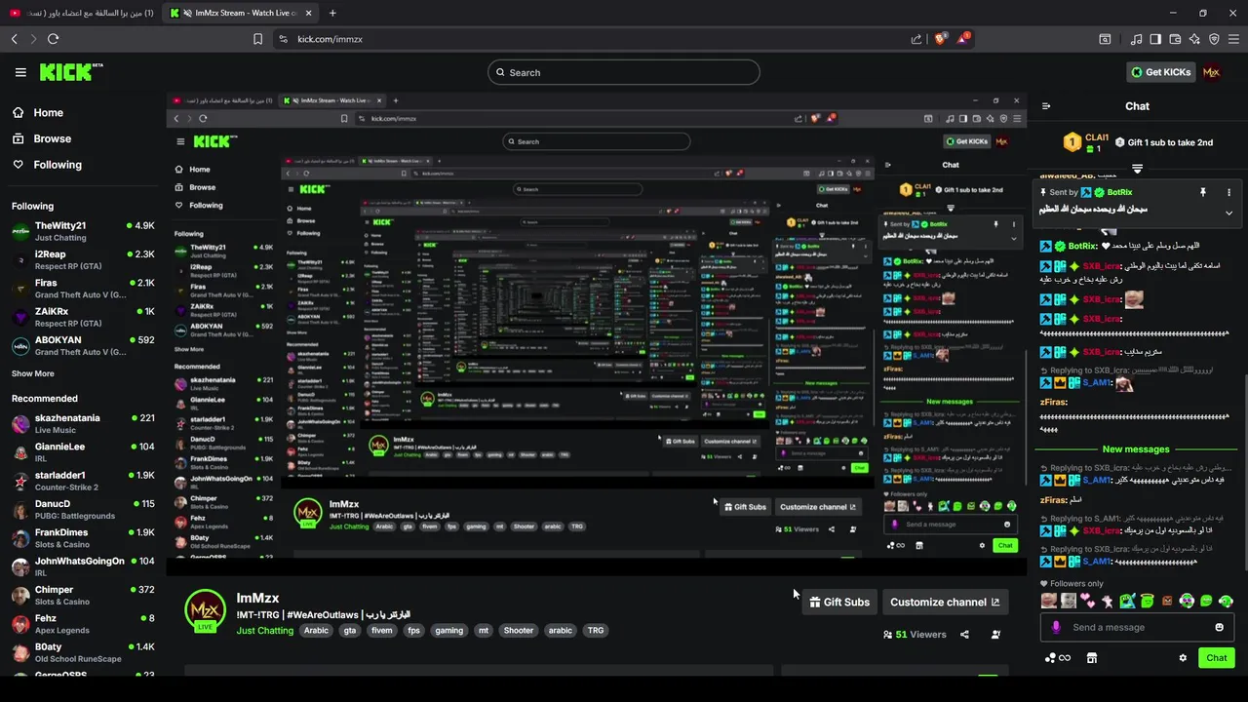Open the Just Chatting category link
This screenshot has width=1248, height=702.
(x=265, y=630)
